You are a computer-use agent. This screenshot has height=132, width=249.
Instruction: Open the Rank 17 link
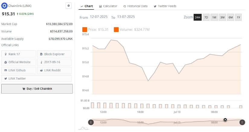(19, 54)
